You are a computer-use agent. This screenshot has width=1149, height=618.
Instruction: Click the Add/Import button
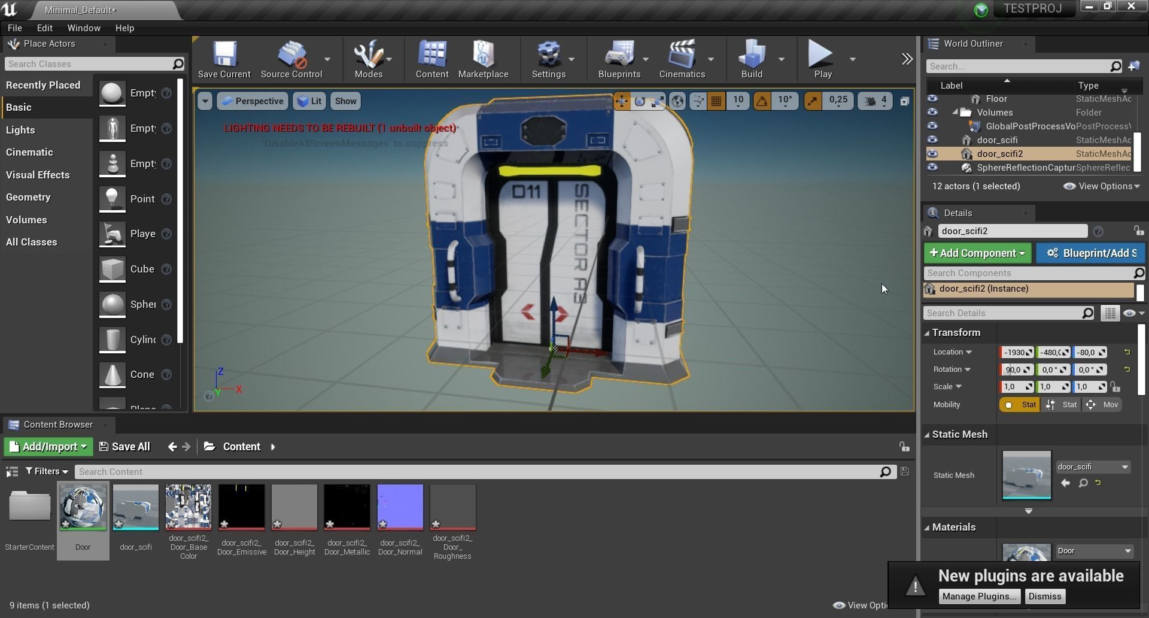pyautogui.click(x=48, y=447)
